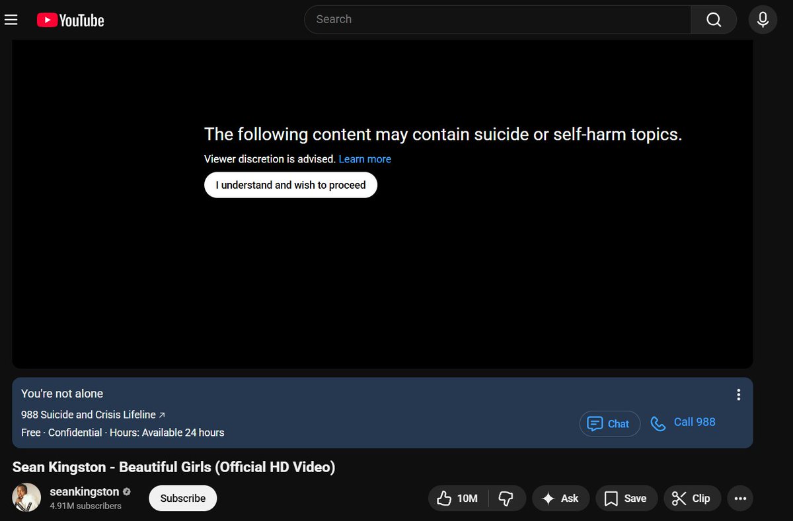Start voice search with microphone icon
Image resolution: width=793 pixels, height=521 pixels.
[763, 20]
